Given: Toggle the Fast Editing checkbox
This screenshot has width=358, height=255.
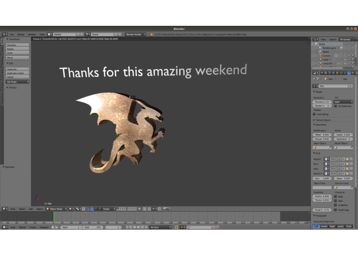Looking at the screenshot, I should pos(314,114).
